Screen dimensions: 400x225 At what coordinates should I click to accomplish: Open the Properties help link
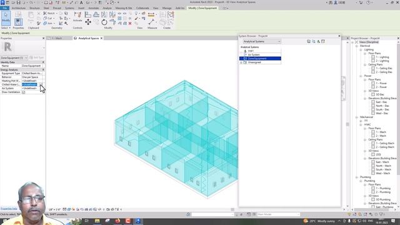pyautogui.click(x=9, y=208)
